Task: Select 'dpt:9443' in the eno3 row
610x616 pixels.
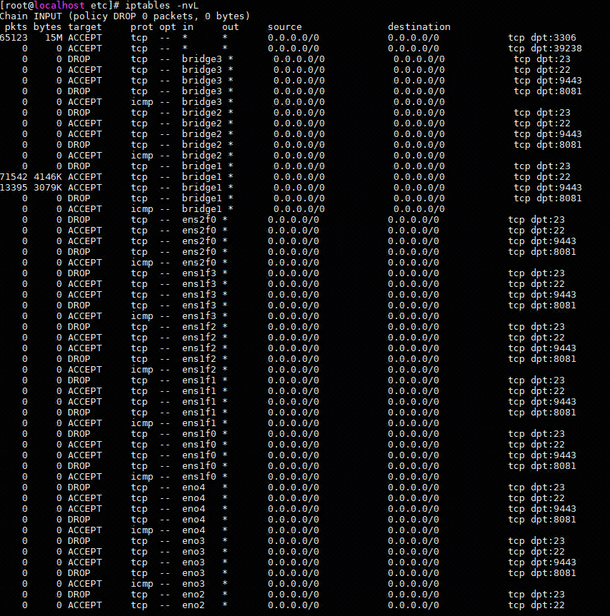Action: [x=553, y=562]
